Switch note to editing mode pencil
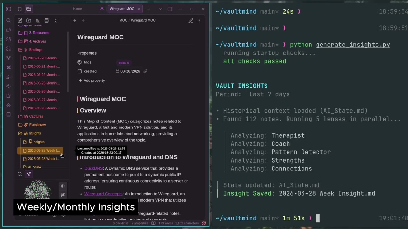408x229 pixels. pyautogui.click(x=191, y=21)
